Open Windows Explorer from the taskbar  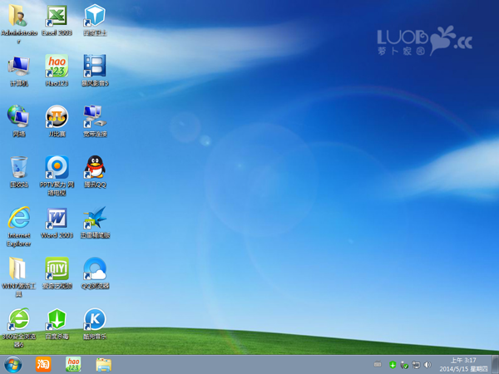point(104,365)
